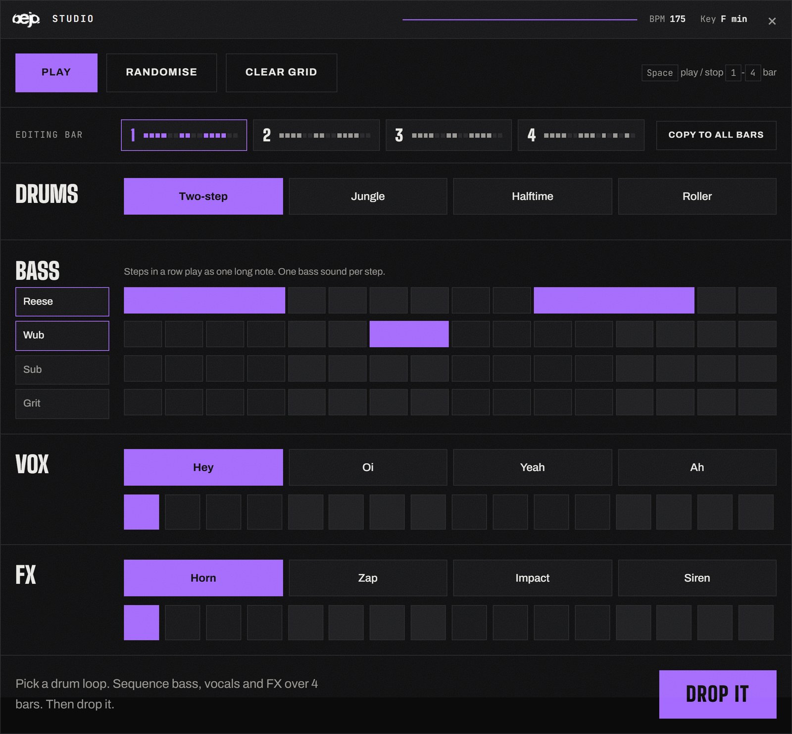Choose the Roller drum loop
This screenshot has height=734, width=792.
(x=697, y=196)
